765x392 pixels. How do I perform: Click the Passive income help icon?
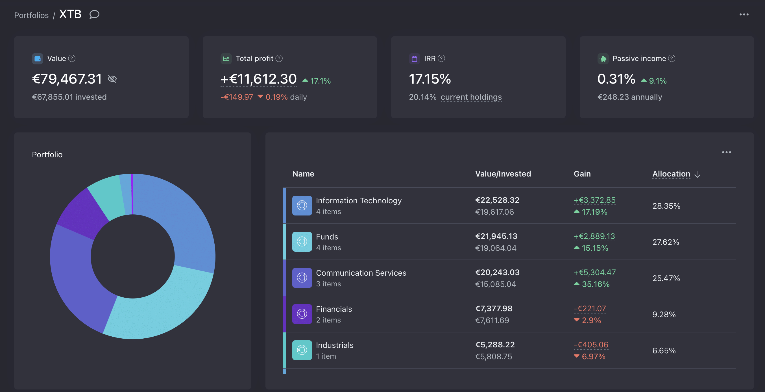[x=672, y=58]
